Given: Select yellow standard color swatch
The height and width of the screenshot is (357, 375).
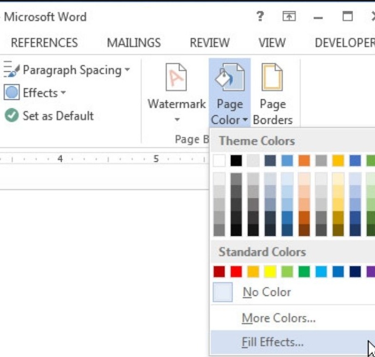Looking at the screenshot, I should (x=270, y=272).
